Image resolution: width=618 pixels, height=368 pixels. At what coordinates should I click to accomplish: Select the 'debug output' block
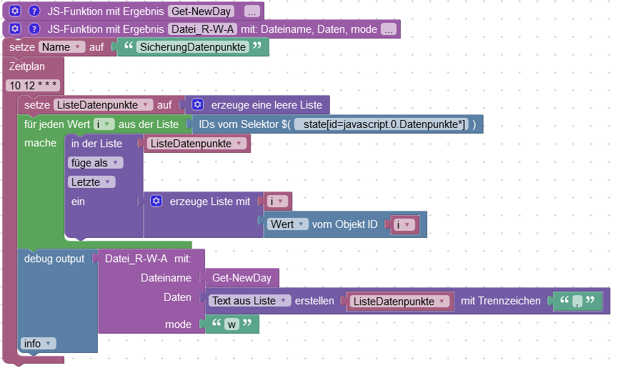pyautogui.click(x=54, y=259)
